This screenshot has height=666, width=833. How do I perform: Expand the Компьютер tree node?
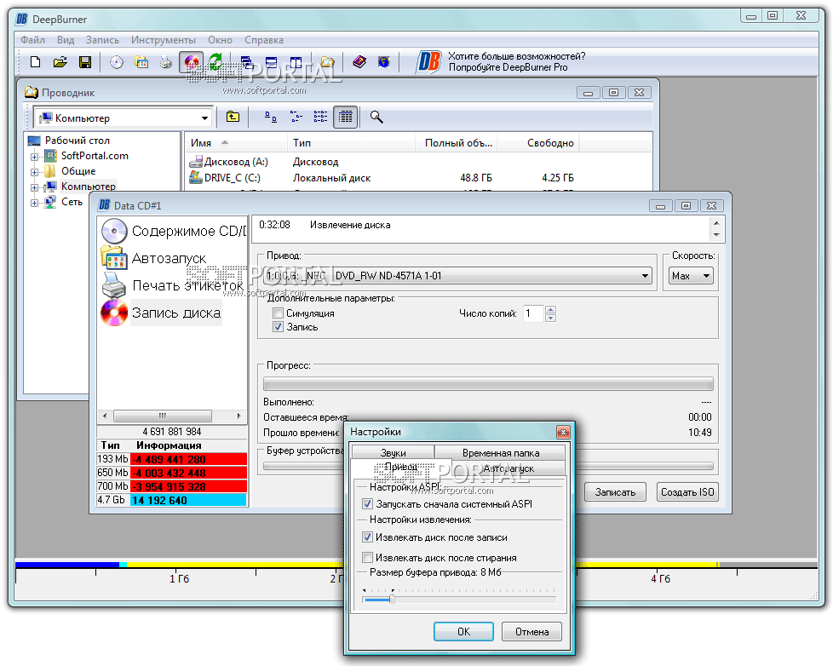point(35,187)
